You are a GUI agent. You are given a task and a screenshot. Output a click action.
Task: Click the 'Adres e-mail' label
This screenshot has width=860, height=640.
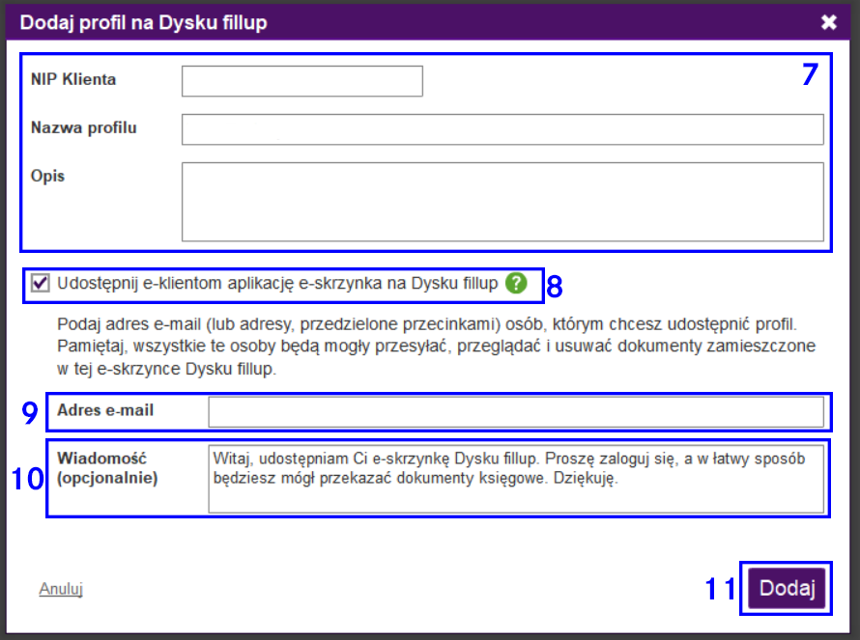[x=105, y=410]
